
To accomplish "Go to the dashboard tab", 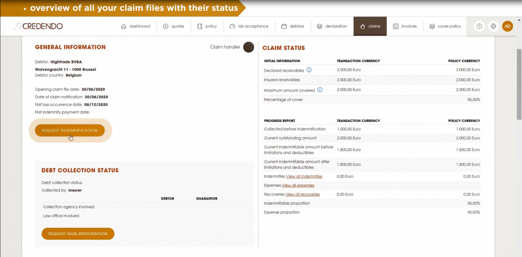I will click(x=135, y=26).
